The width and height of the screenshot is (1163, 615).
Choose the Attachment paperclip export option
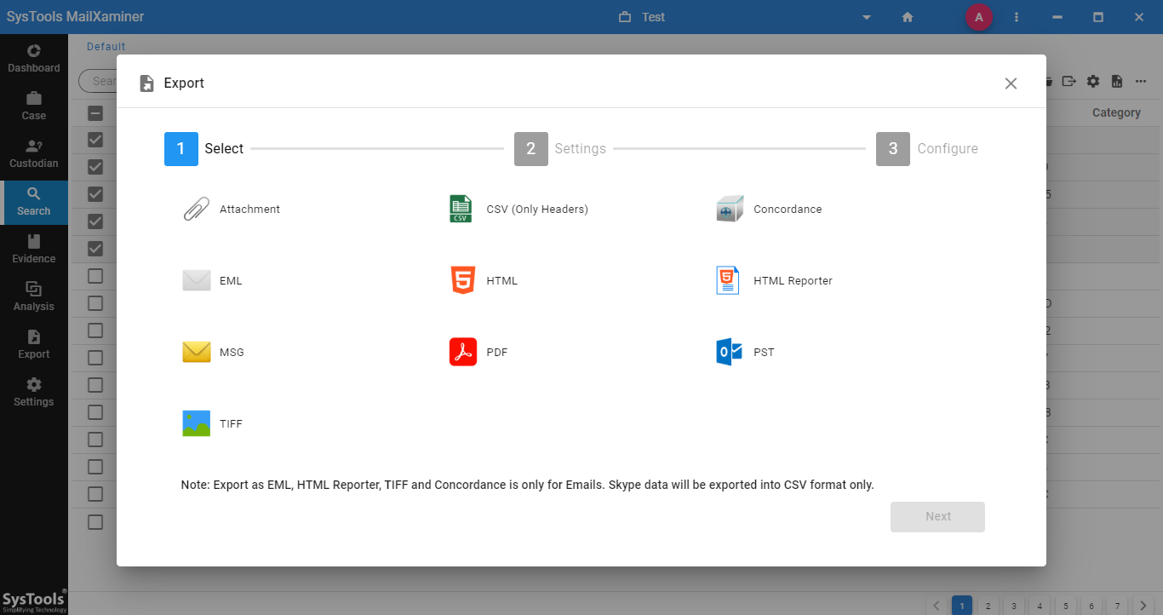pyautogui.click(x=232, y=209)
